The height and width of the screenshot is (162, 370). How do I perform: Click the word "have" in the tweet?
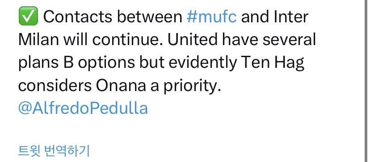(240, 39)
